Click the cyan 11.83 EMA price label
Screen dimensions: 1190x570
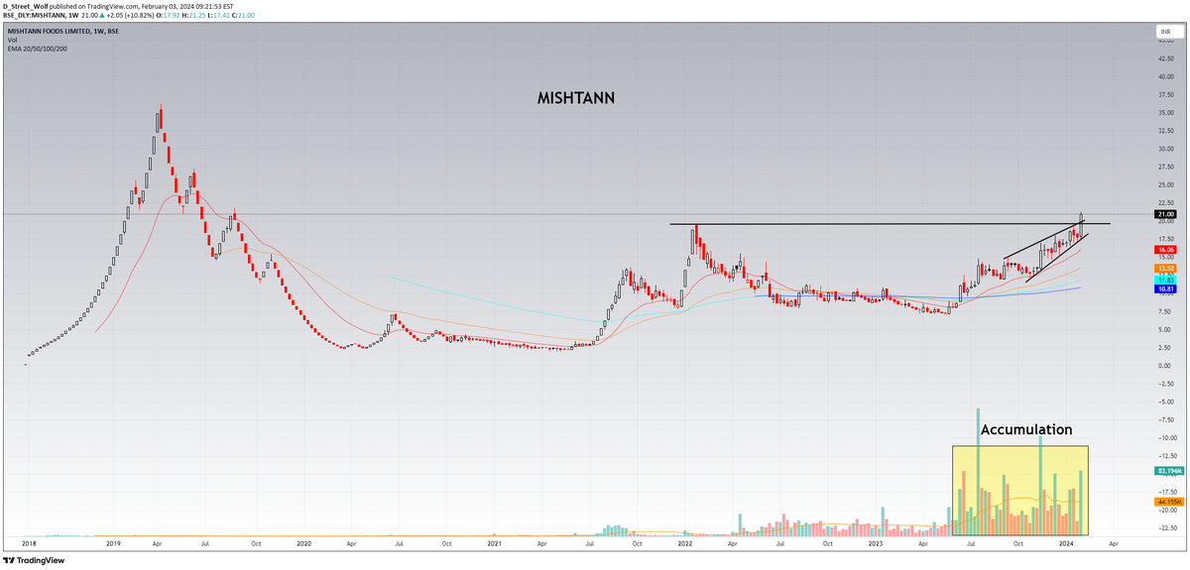[1165, 281]
